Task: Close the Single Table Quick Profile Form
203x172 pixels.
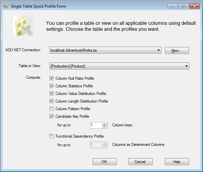Action: (x=194, y=6)
